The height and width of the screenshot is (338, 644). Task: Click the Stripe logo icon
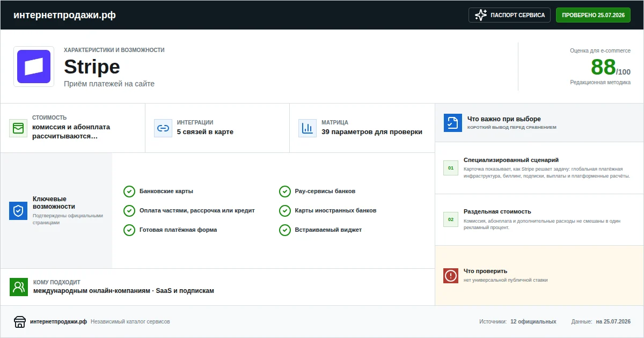point(34,67)
